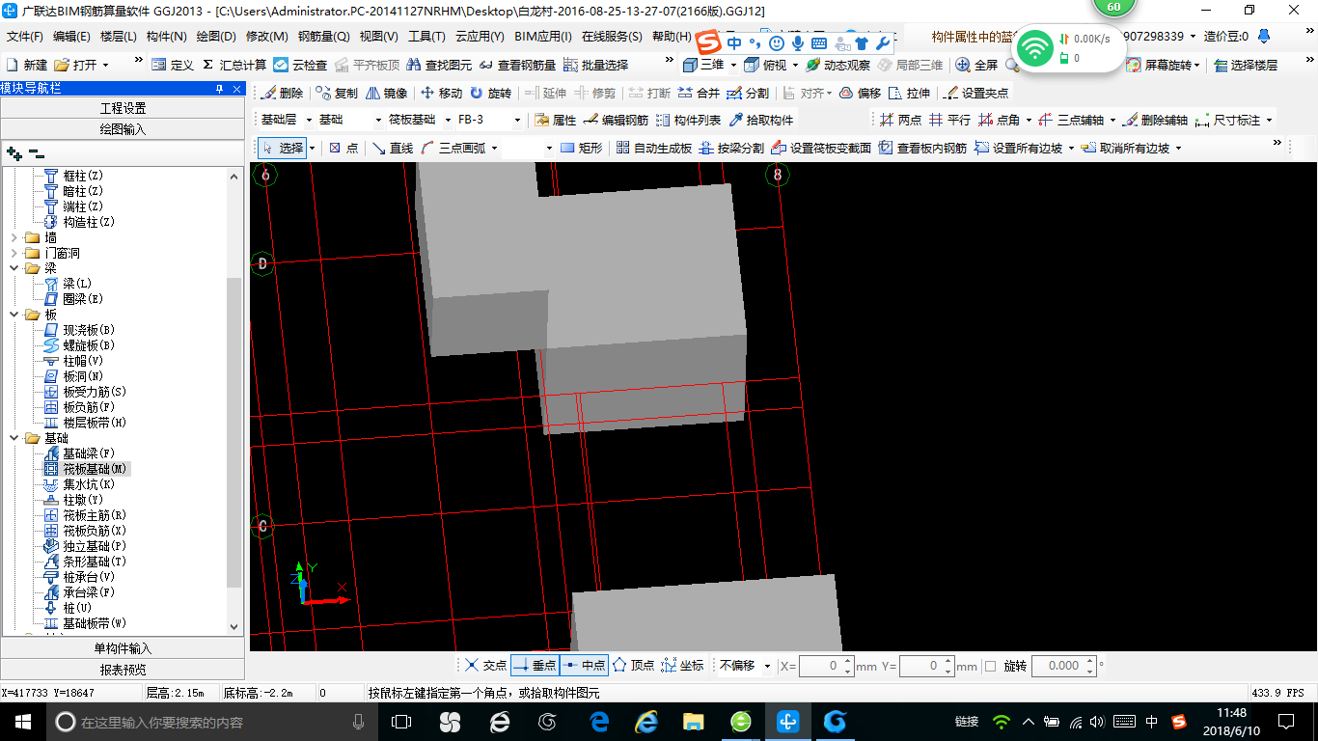This screenshot has width=1318, height=741.
Task: Activate 动态观察 orbit view tool
Action: [x=837, y=65]
